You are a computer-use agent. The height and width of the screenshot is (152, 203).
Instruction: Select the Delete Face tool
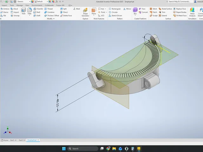tap(66, 16)
